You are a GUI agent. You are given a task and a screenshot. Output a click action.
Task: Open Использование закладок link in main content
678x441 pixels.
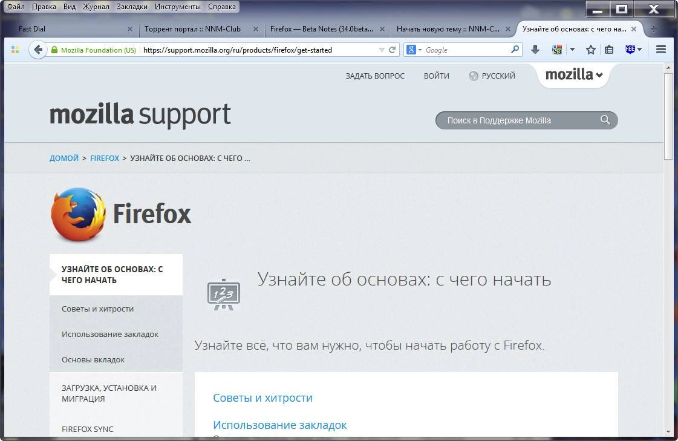(280, 425)
